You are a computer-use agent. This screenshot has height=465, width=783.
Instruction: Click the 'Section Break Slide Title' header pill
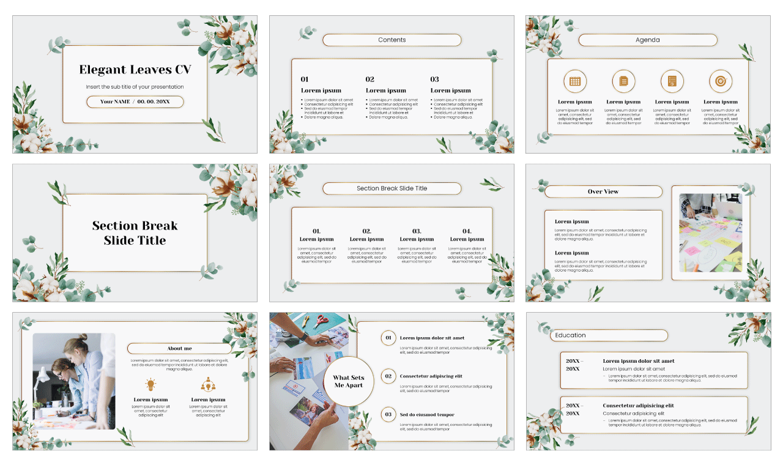tap(392, 188)
